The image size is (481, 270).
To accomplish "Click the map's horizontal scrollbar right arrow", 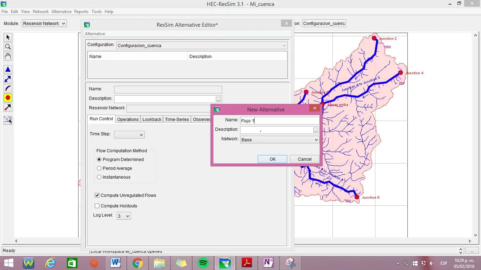I will 470,241.
